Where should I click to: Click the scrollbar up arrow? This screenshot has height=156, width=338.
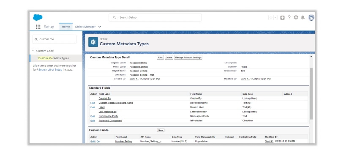(311, 57)
